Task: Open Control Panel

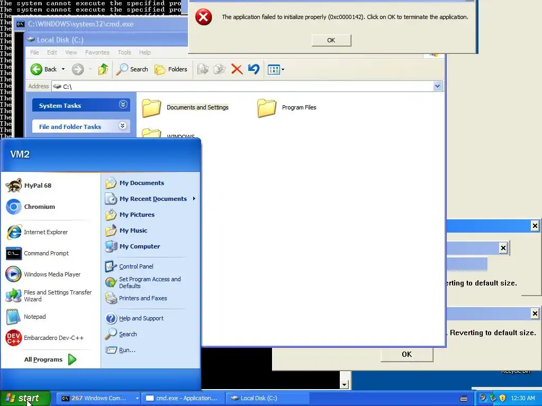Action: pyautogui.click(x=129, y=266)
